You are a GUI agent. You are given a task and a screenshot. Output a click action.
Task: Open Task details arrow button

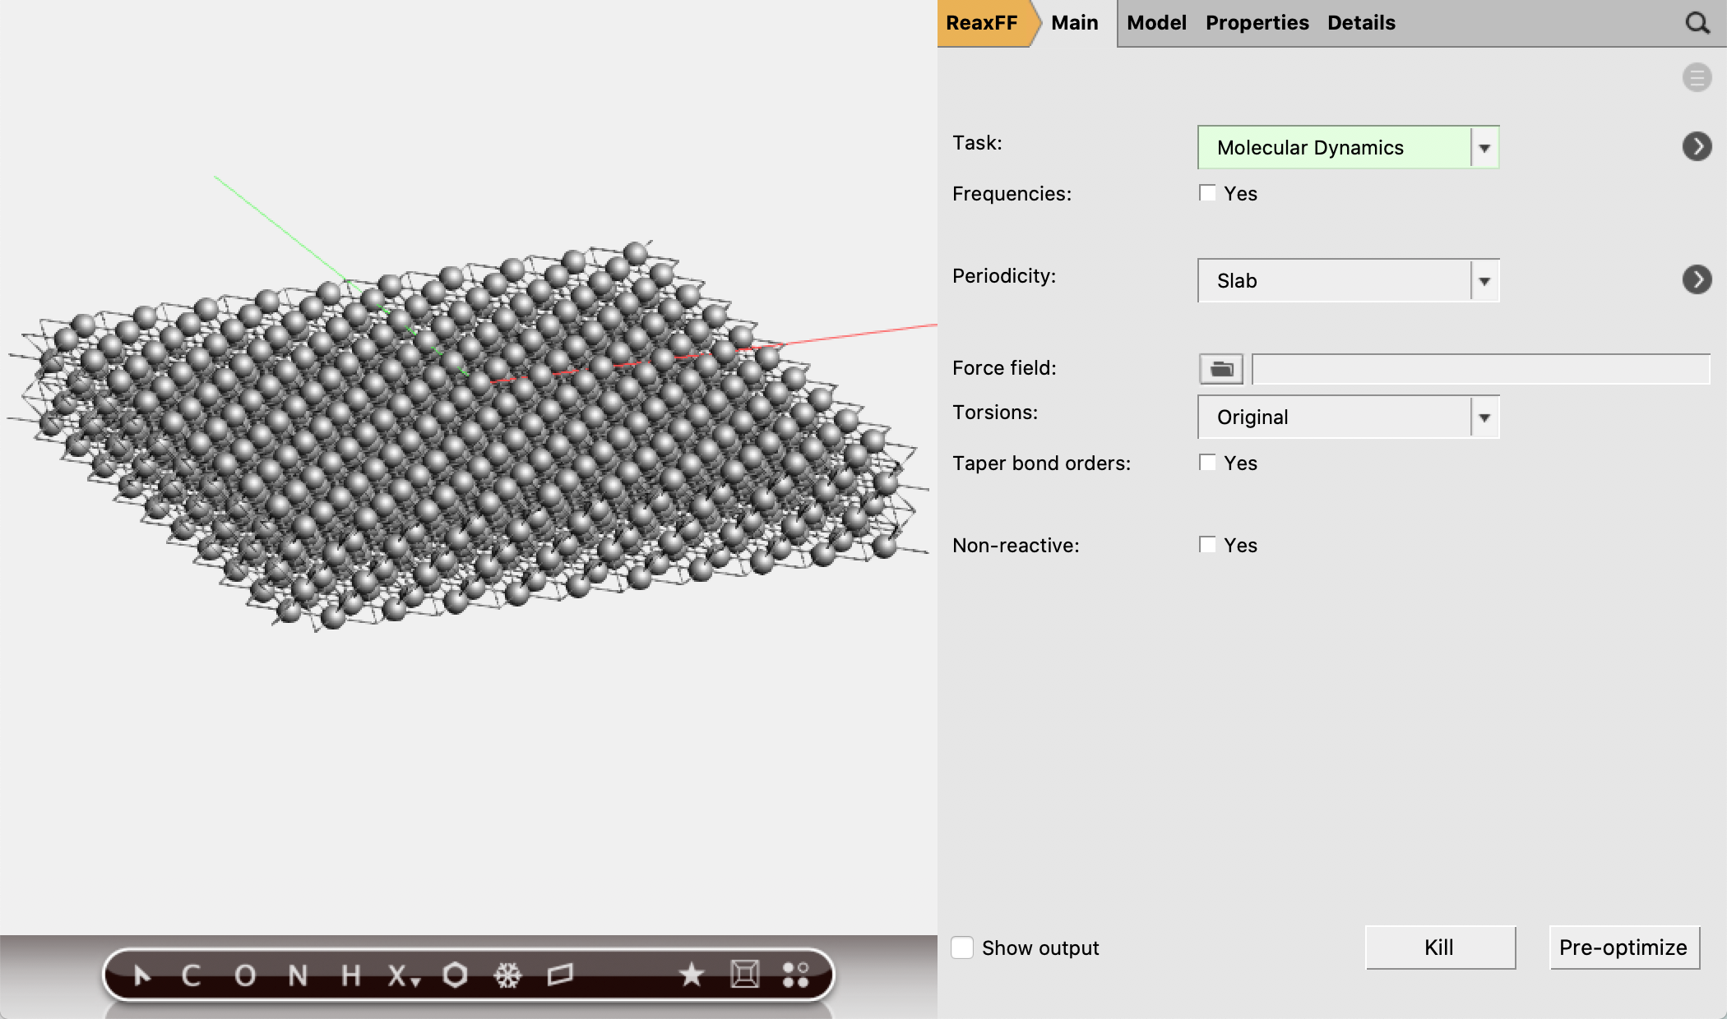(1697, 146)
